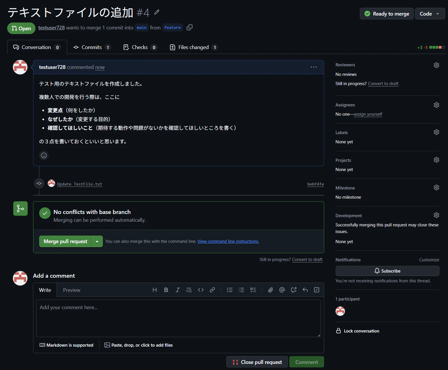This screenshot has height=370, width=448.
Task: Click the Close pull request button
Action: [257, 362]
